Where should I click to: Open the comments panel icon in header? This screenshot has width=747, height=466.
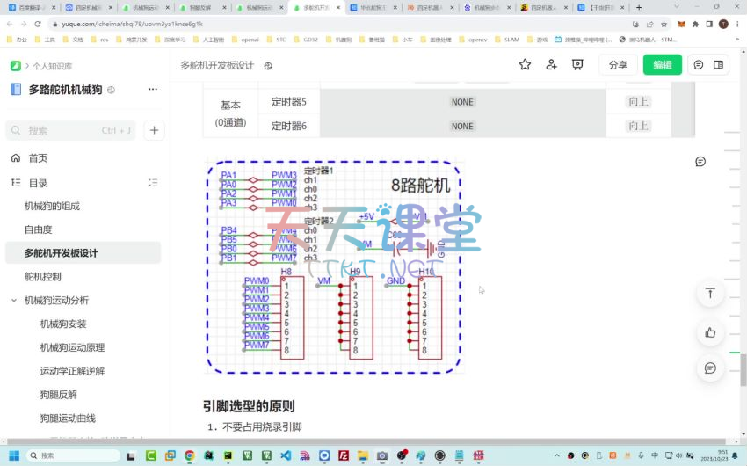[699, 65]
